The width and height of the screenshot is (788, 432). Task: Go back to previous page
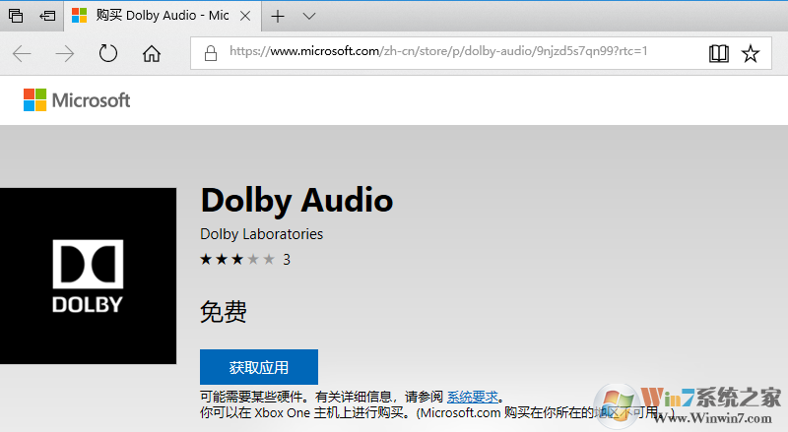tap(22, 53)
